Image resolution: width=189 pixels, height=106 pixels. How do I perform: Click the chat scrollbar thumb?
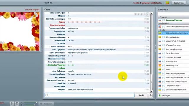point(151,82)
